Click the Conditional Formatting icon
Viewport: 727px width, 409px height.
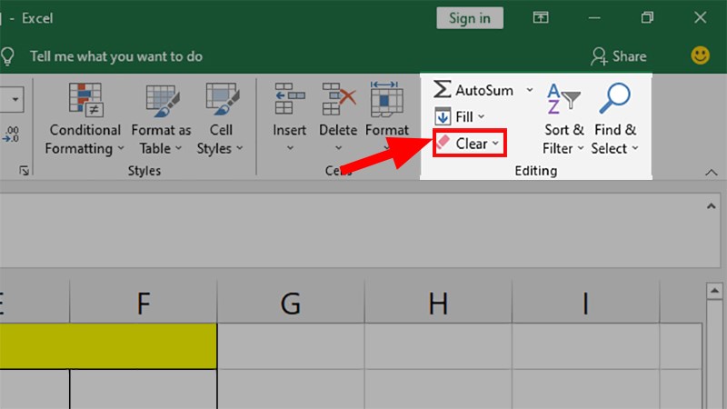tap(85, 99)
